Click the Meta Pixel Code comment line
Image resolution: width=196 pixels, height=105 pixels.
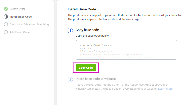(96, 45)
